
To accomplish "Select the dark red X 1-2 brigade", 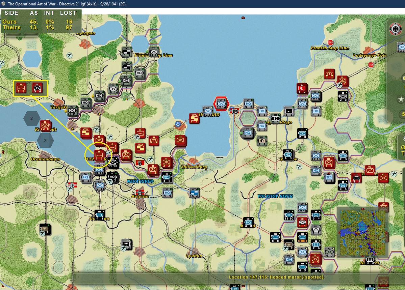I will pos(302,88).
